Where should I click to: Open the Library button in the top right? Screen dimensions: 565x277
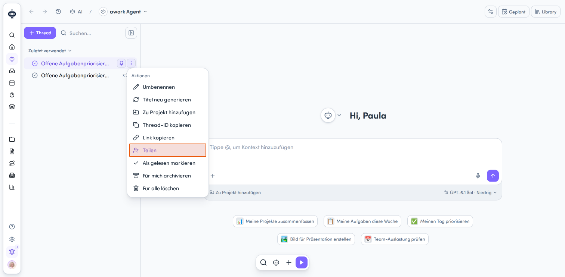pos(546,12)
